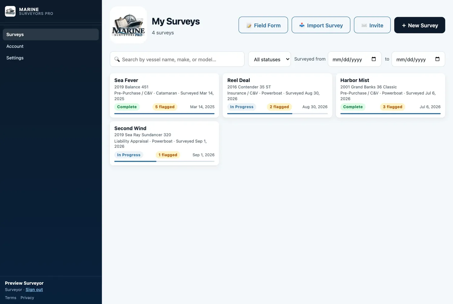The width and height of the screenshot is (453, 304).
Task: Open the Reel Deal survey title
Action: coord(239,80)
